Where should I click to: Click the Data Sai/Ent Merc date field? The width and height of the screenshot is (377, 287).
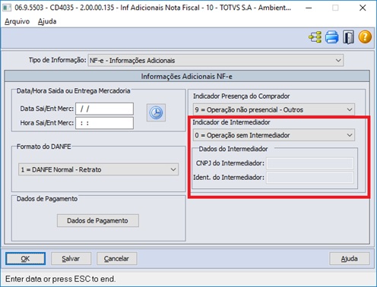104,109
